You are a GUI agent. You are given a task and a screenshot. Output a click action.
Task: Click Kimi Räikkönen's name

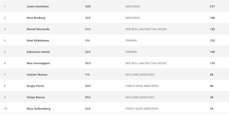coord(38,41)
